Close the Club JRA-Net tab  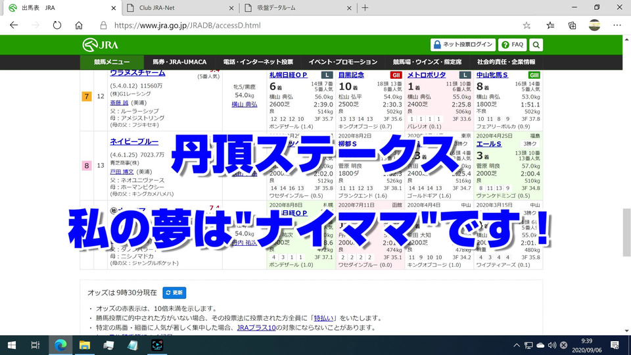coord(231,8)
